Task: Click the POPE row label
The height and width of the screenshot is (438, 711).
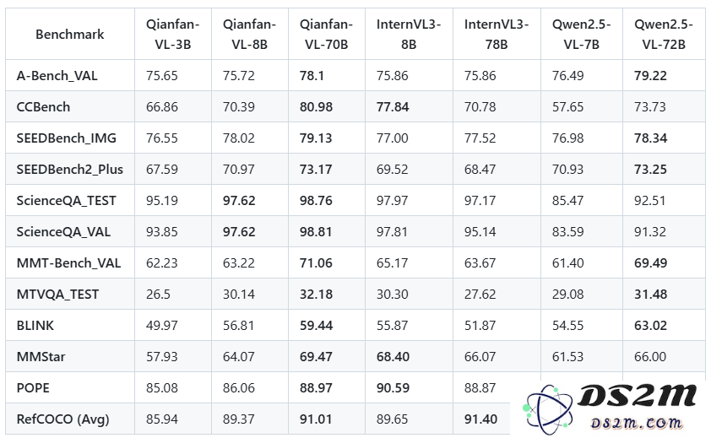Action: (34, 387)
